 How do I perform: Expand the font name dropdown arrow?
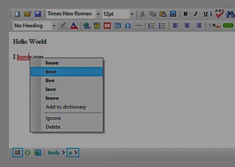click(98, 14)
